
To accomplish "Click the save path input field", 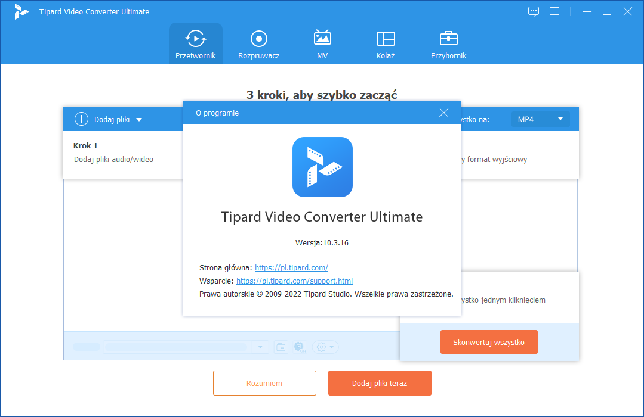I will click(177, 347).
